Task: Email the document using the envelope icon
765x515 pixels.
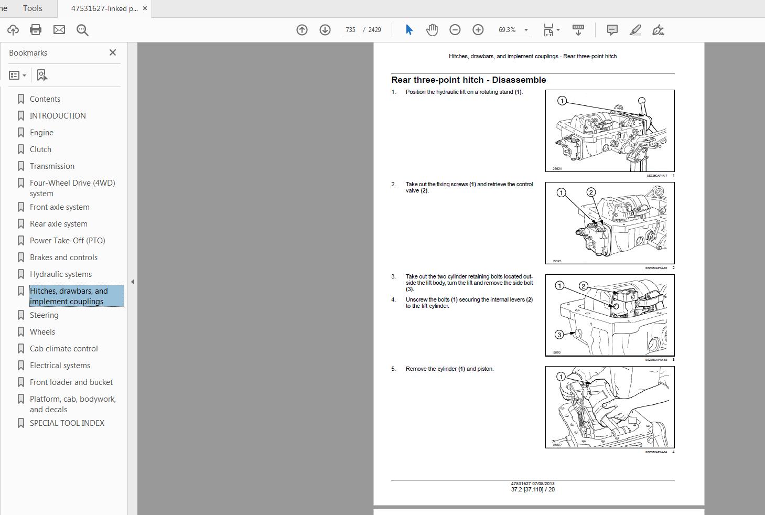Action: [59, 30]
